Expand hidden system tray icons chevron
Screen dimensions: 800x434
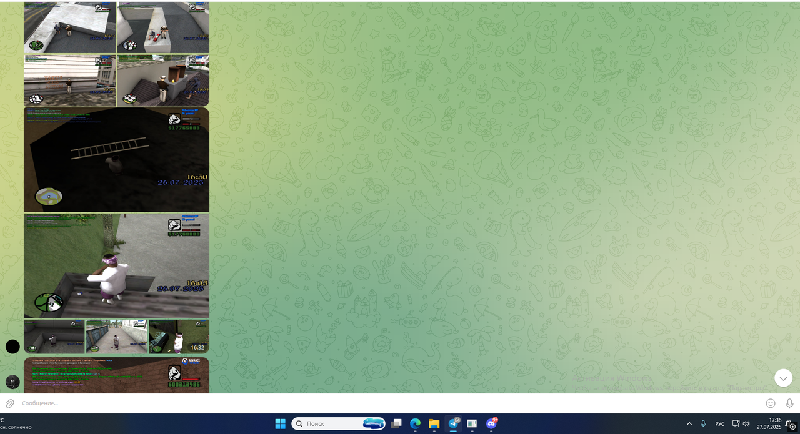(x=689, y=423)
